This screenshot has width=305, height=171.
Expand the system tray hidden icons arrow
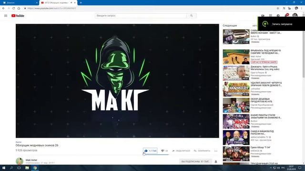pos(271,168)
